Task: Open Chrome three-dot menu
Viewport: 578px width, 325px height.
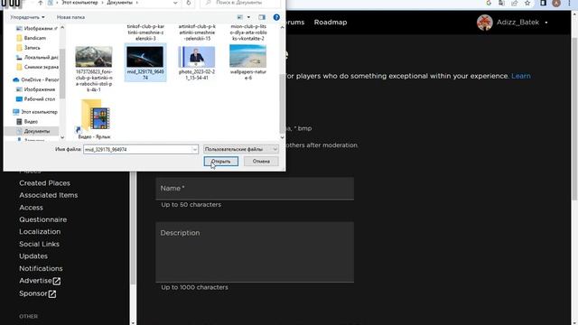Action: click(x=570, y=3)
